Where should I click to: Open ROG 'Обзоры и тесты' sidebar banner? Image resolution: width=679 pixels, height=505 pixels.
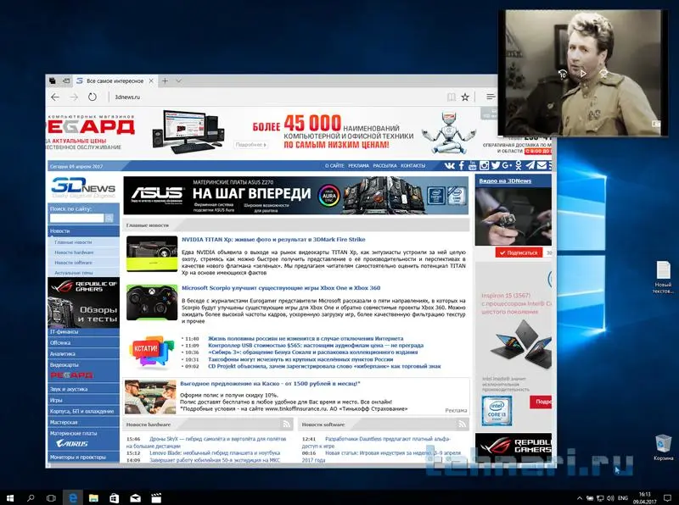click(83, 302)
